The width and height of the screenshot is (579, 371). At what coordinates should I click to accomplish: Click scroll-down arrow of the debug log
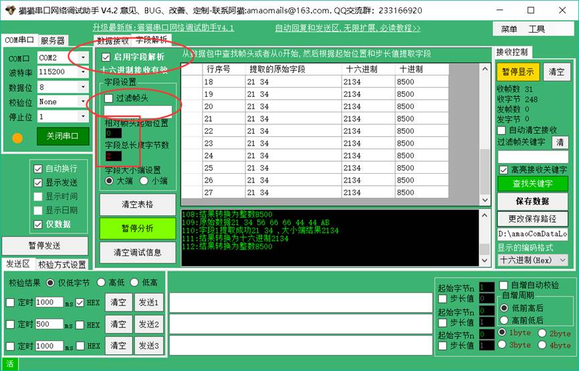click(485, 261)
